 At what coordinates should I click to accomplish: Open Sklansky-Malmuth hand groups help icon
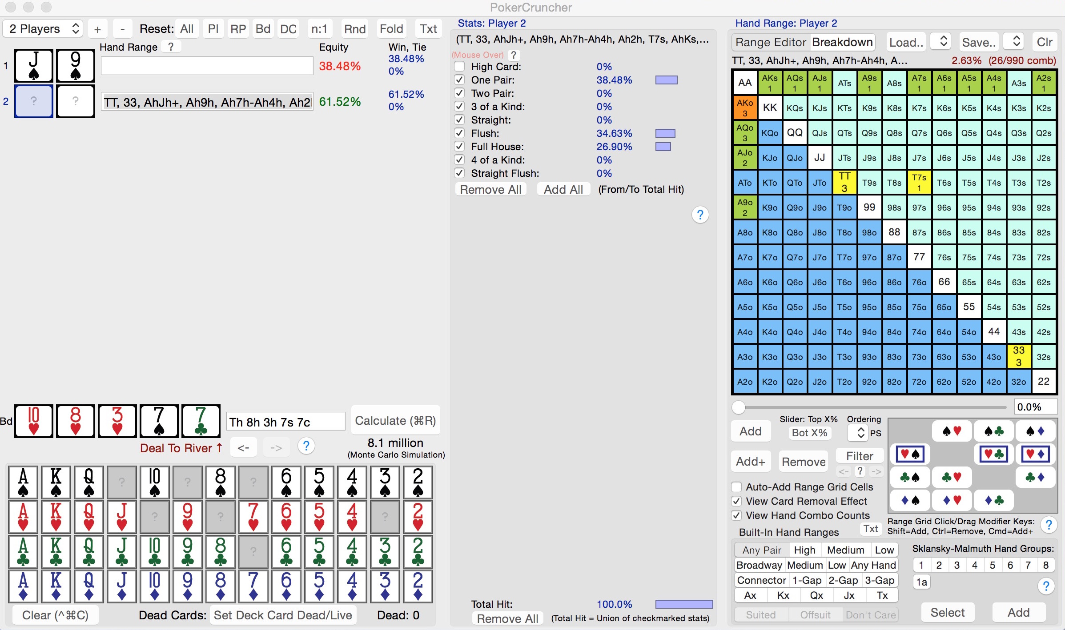tap(1046, 586)
